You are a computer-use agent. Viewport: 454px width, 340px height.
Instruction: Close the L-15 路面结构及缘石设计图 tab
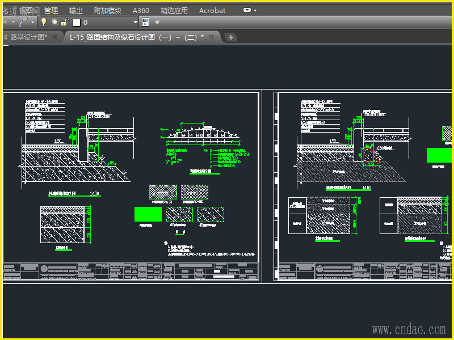(x=211, y=37)
